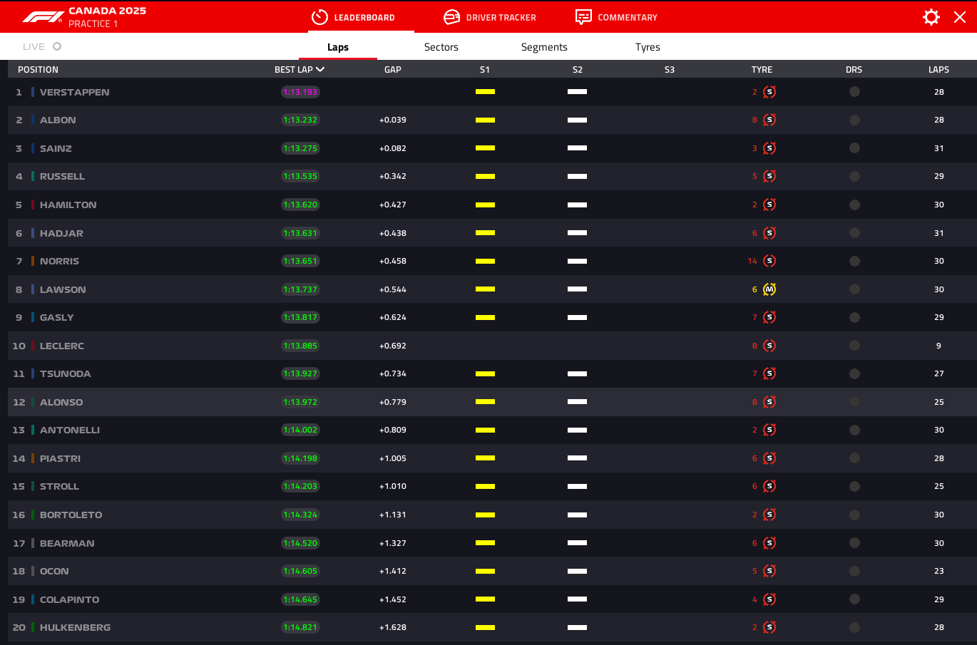
Task: Click Ocon's soft tyre icon
Action: (769, 571)
